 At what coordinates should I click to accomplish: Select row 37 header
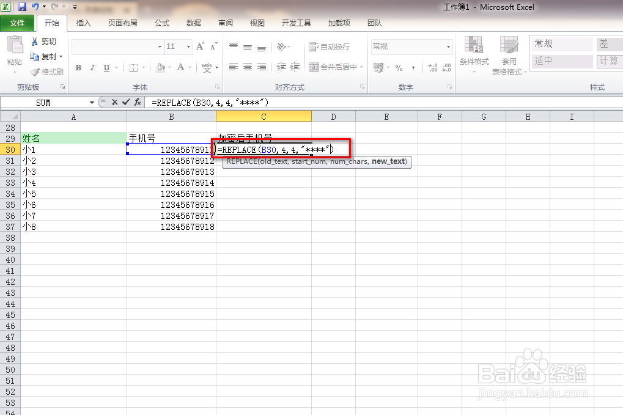coord(10,227)
